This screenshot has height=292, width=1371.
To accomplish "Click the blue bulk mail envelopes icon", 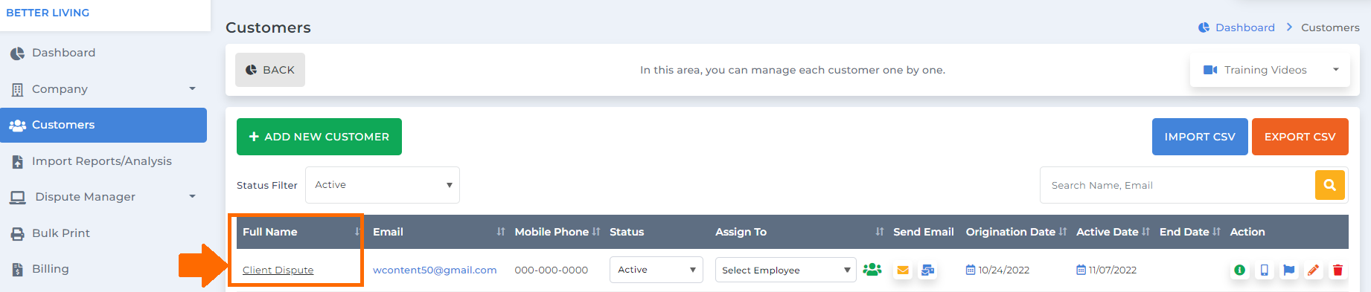I will [927, 270].
